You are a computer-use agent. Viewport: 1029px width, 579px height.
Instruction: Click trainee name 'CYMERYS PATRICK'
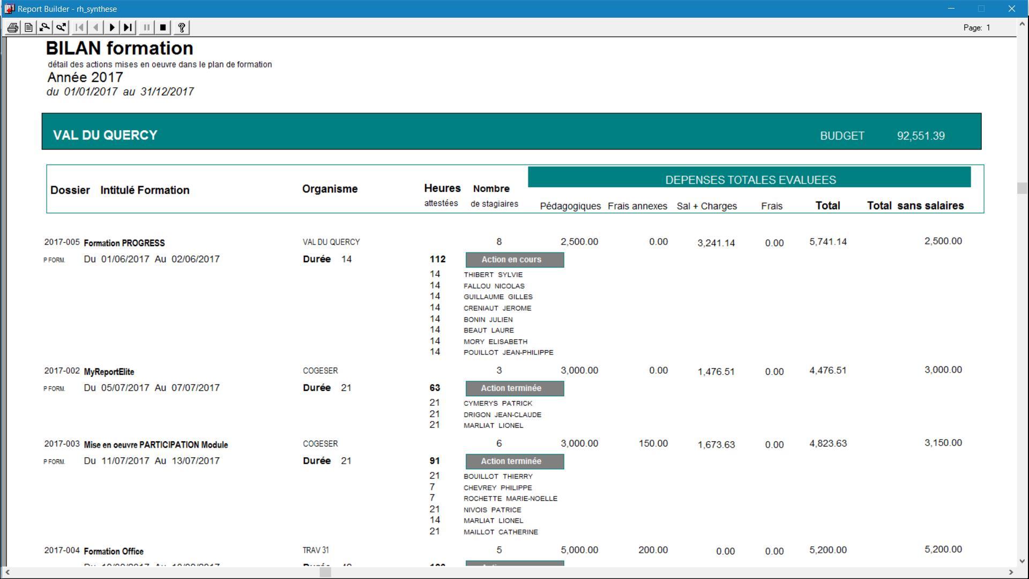[498, 403]
